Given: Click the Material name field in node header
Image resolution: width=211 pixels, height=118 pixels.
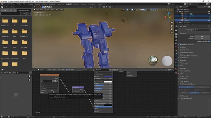Looking at the screenshot, I should [102, 70].
